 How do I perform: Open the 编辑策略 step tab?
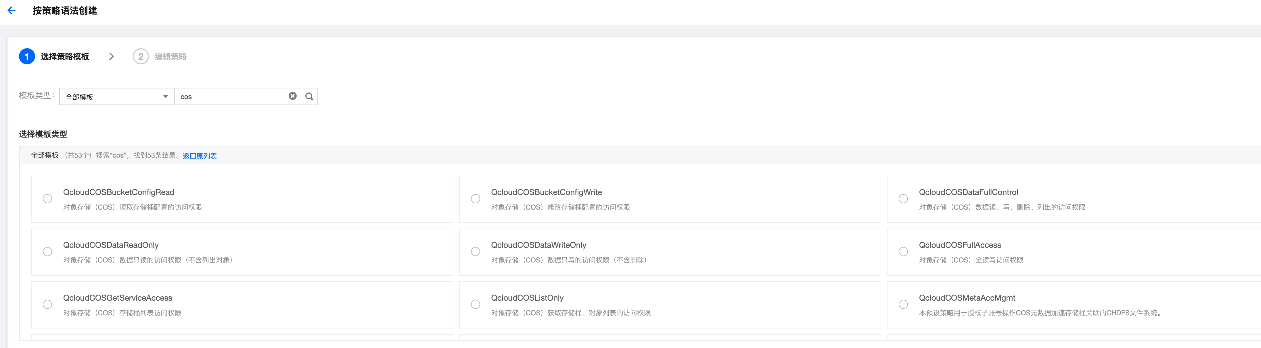point(170,57)
